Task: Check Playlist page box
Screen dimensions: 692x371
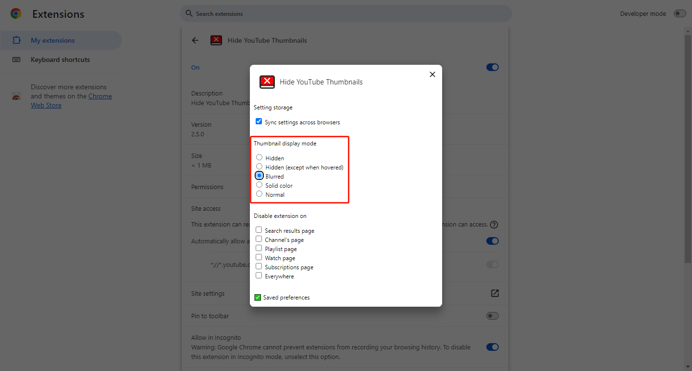Action: (x=259, y=248)
